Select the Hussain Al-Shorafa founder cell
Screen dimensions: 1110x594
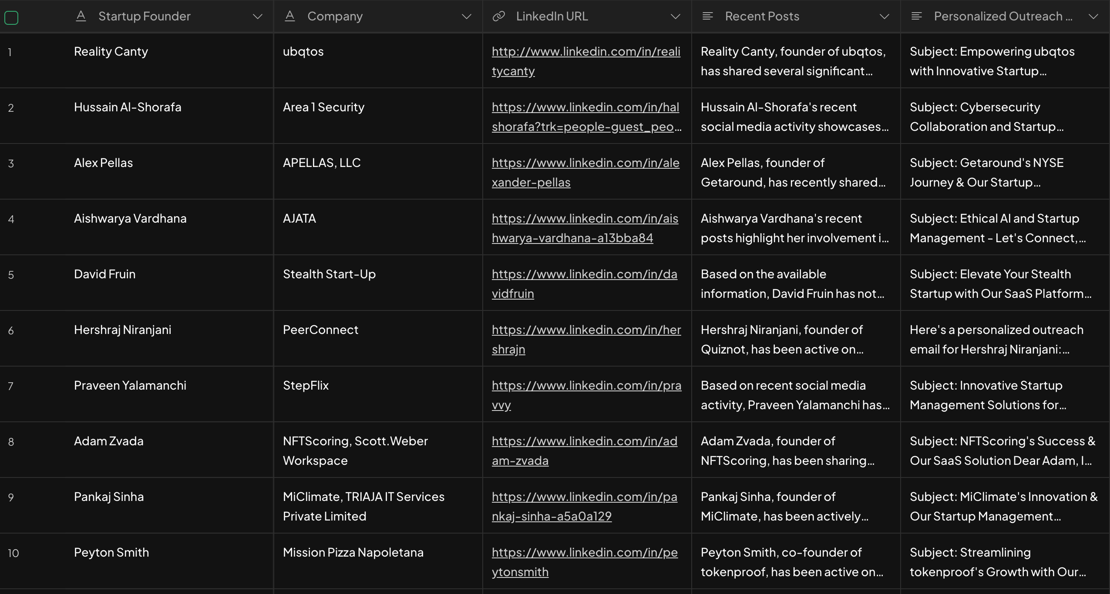(x=128, y=107)
